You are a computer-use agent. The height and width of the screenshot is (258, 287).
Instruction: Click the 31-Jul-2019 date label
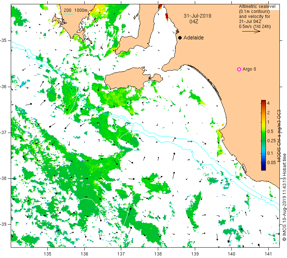(x=197, y=16)
